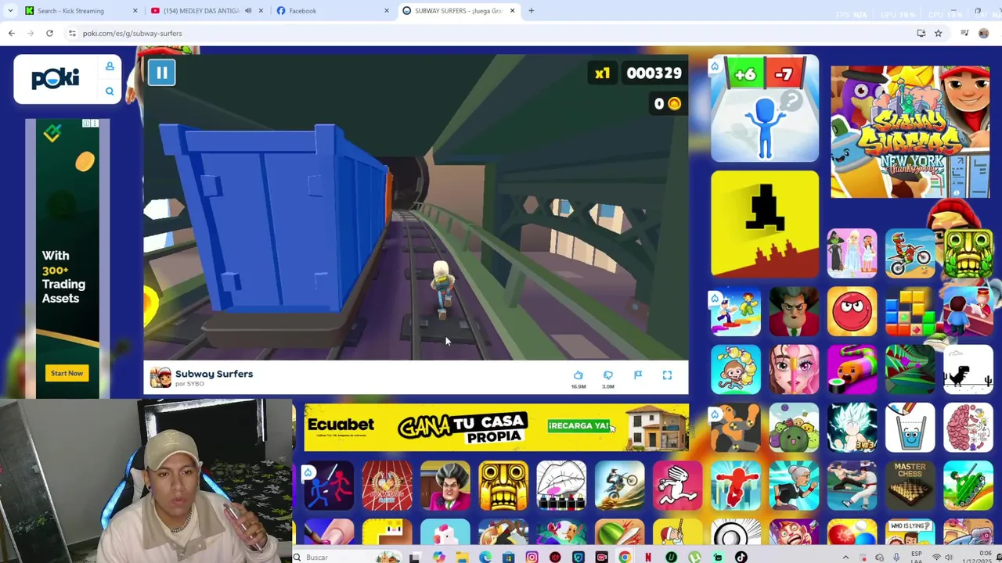Open the Who Is Lying game tile
Image resolution: width=1002 pixels, height=563 pixels.
pos(910,533)
